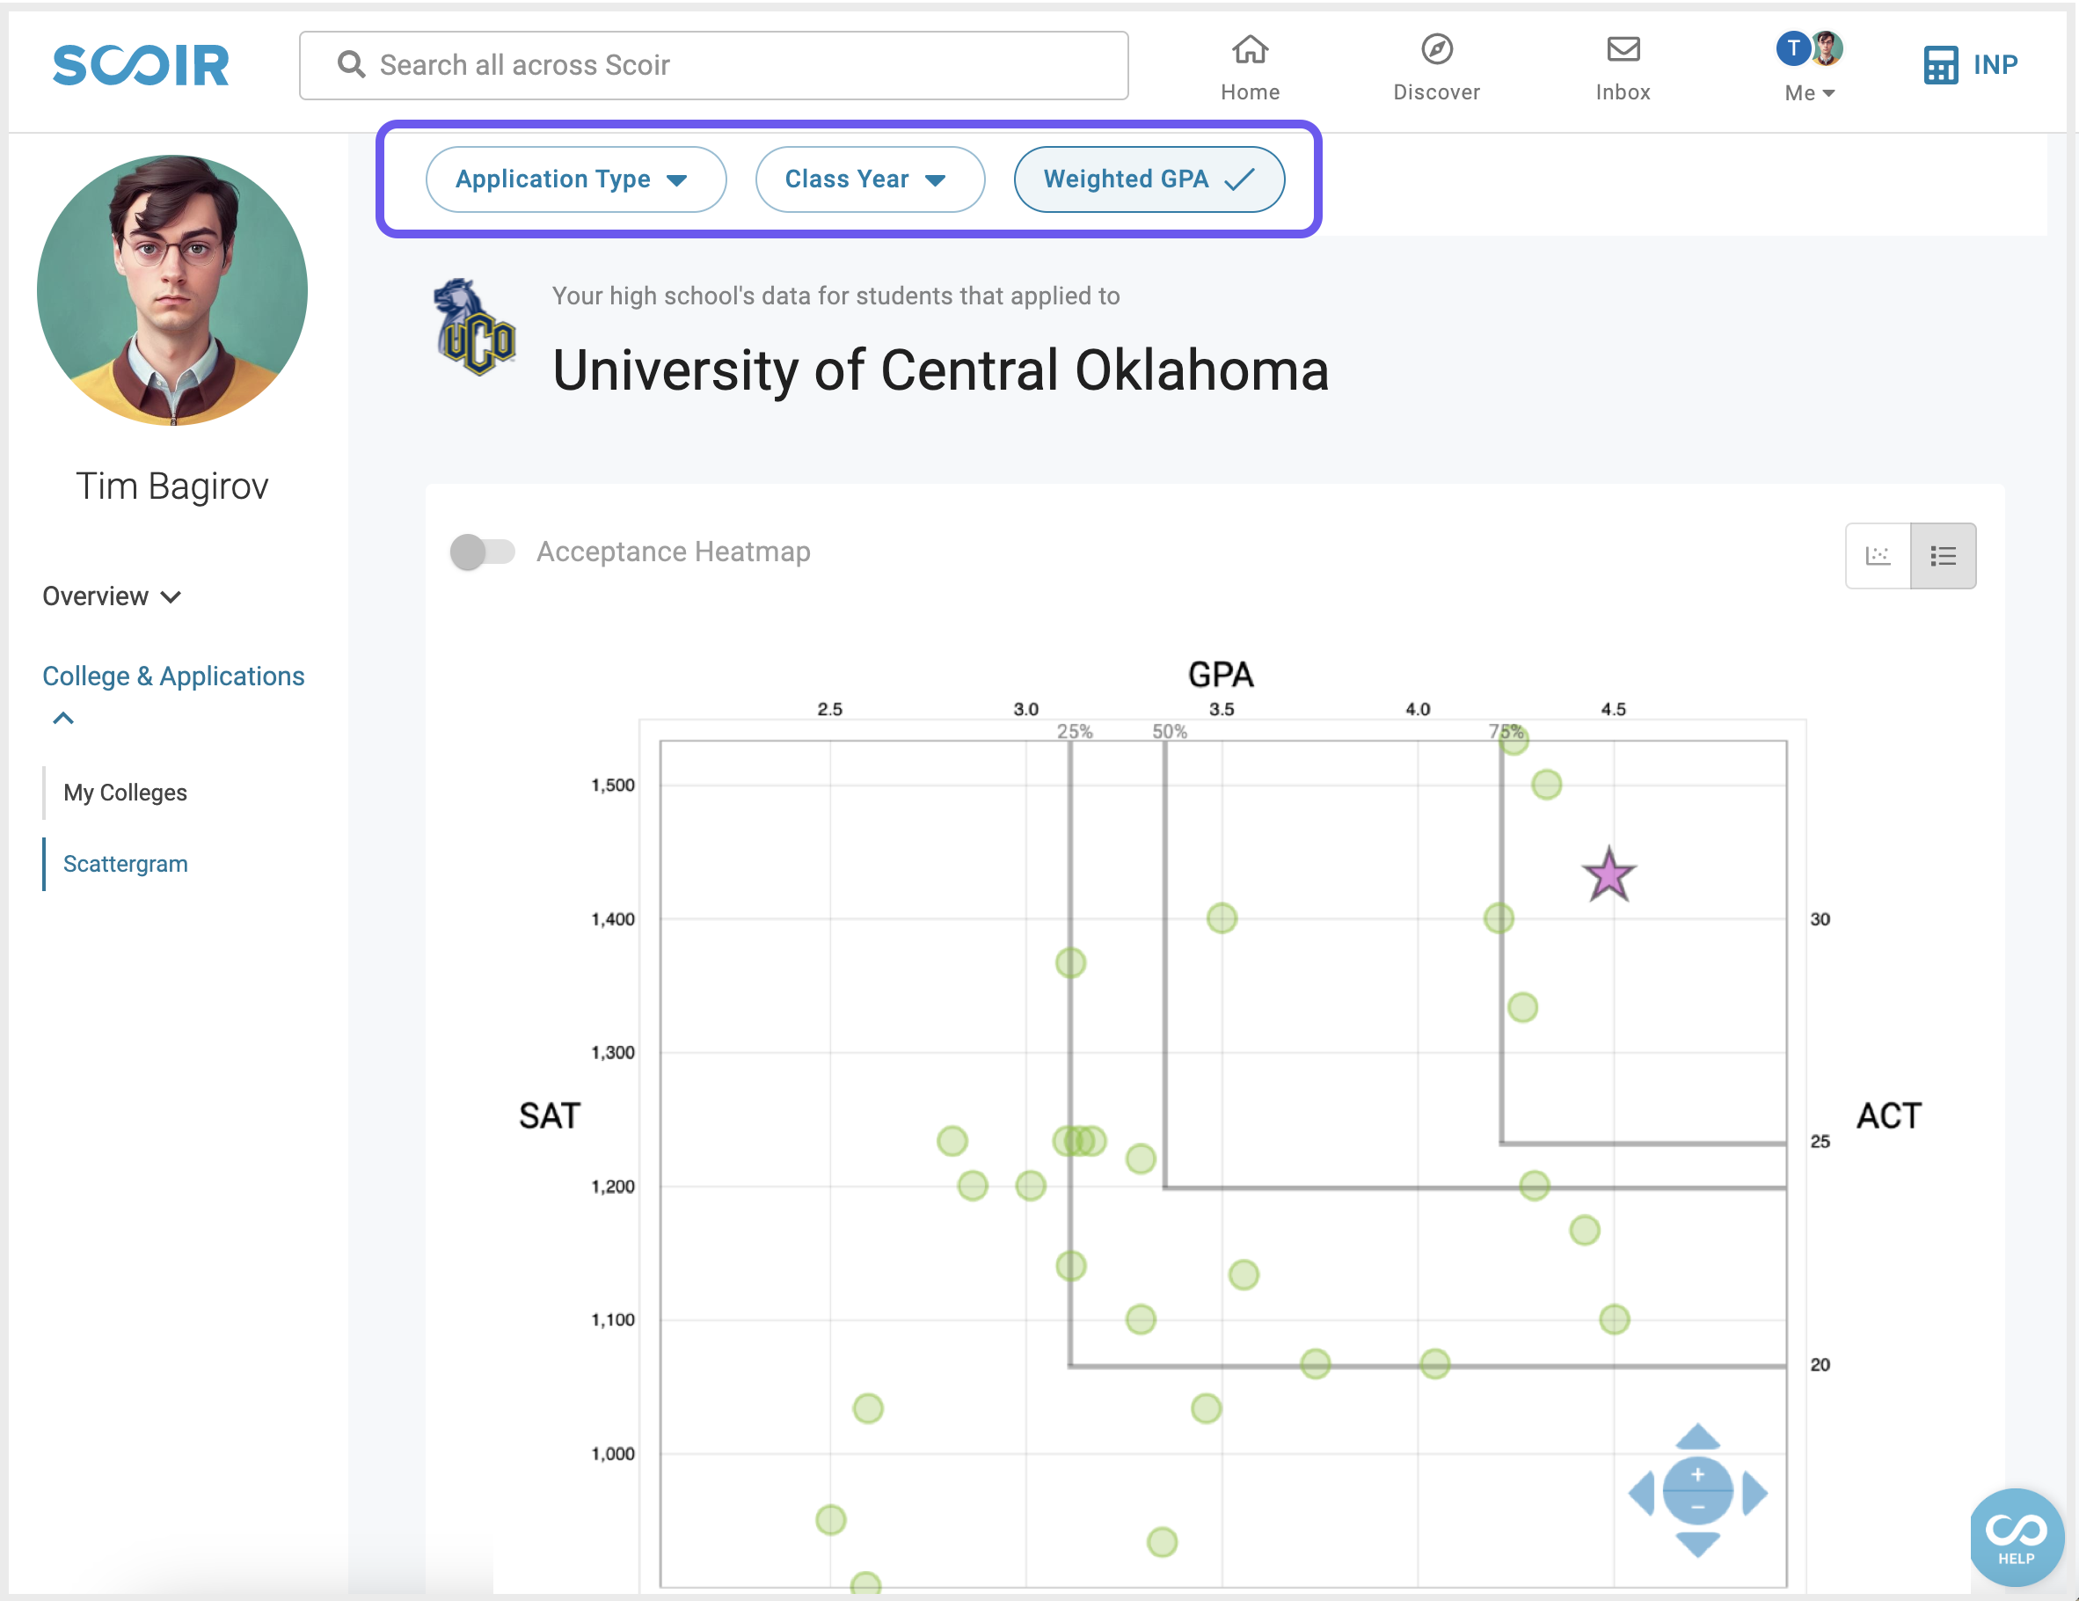The image size is (2079, 1601).
Task: Open the Application Type filter
Action: [x=575, y=179]
